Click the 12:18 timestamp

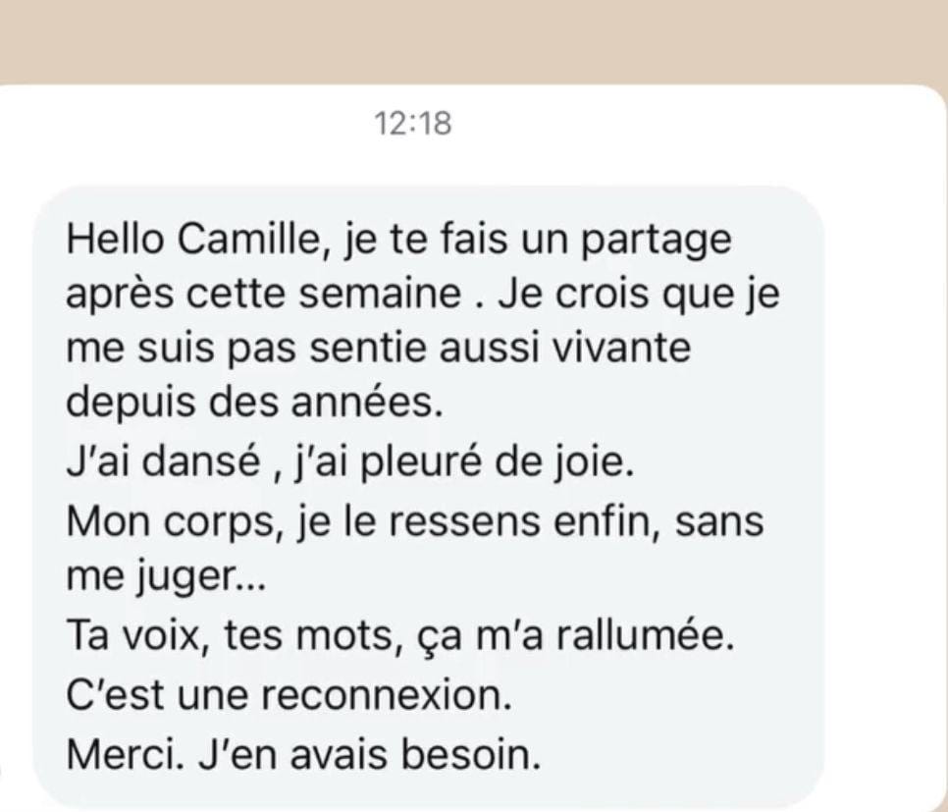click(x=413, y=124)
